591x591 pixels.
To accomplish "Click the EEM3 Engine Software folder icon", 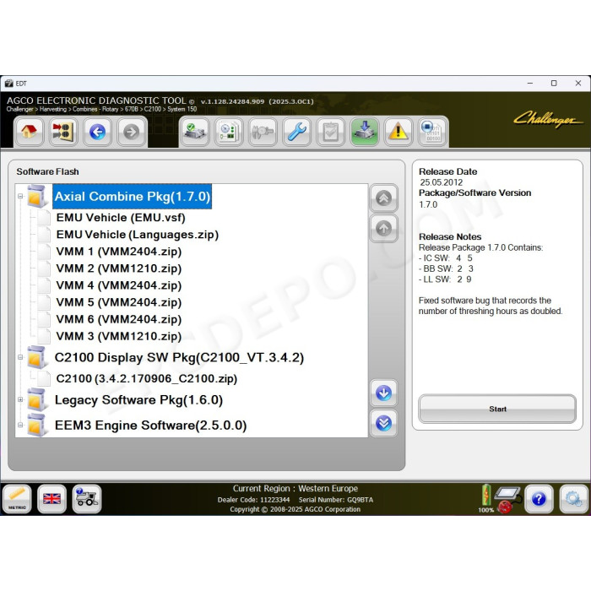I will click(38, 425).
